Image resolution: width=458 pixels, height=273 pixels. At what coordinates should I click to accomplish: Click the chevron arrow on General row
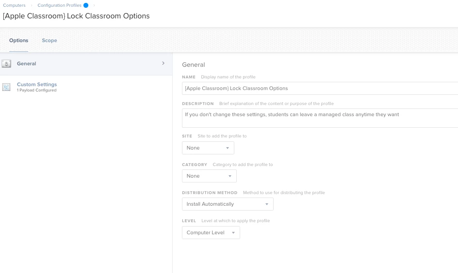[163, 63]
